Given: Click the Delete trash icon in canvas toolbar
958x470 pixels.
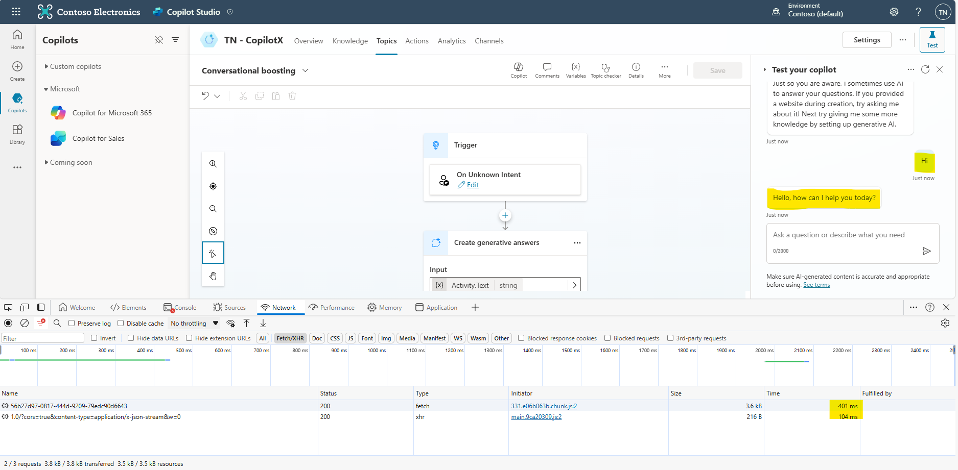Looking at the screenshot, I should point(292,96).
